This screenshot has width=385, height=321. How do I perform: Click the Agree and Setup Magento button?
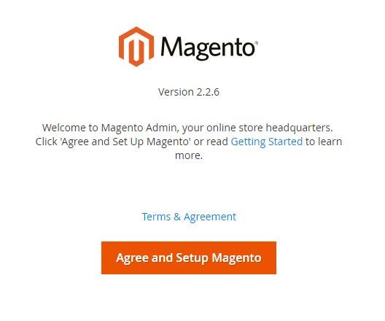pyautogui.click(x=189, y=258)
